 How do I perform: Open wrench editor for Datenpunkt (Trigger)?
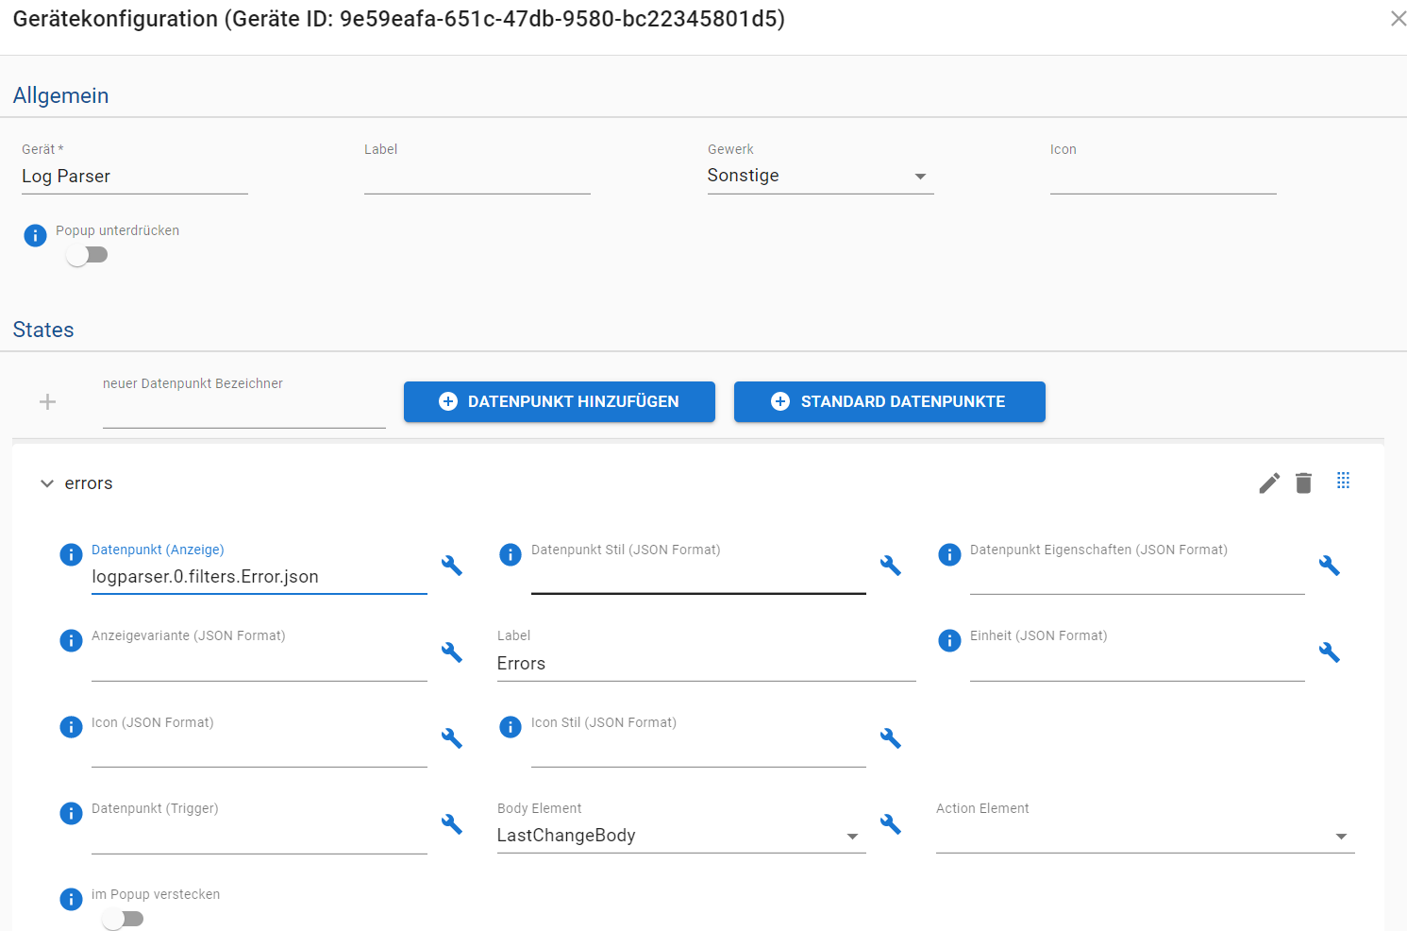tap(452, 824)
